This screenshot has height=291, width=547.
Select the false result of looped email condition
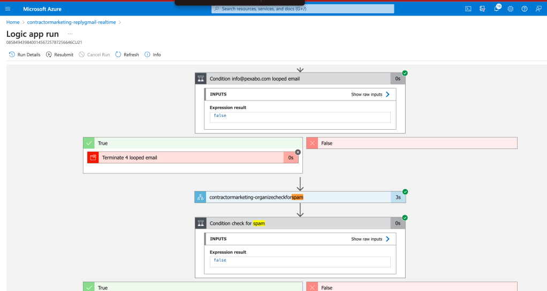[x=300, y=117]
